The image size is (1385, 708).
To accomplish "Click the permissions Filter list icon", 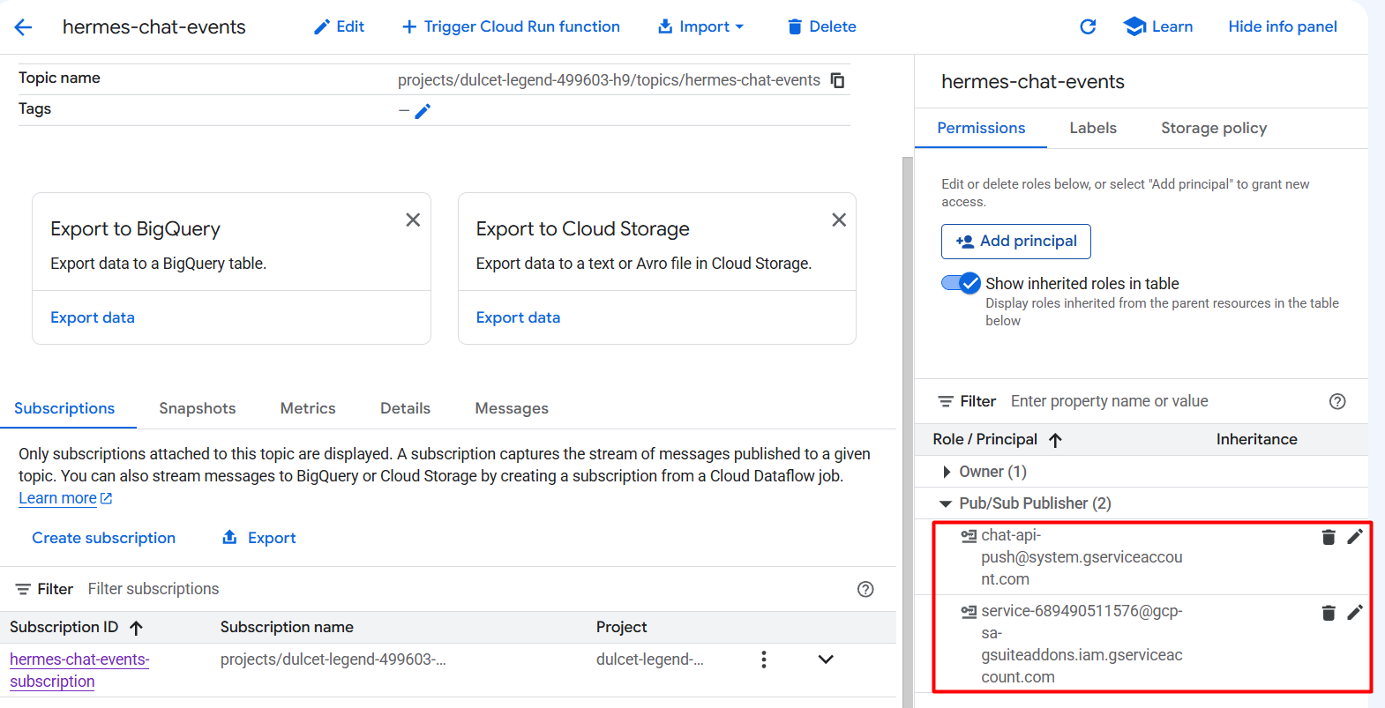I will pos(946,401).
